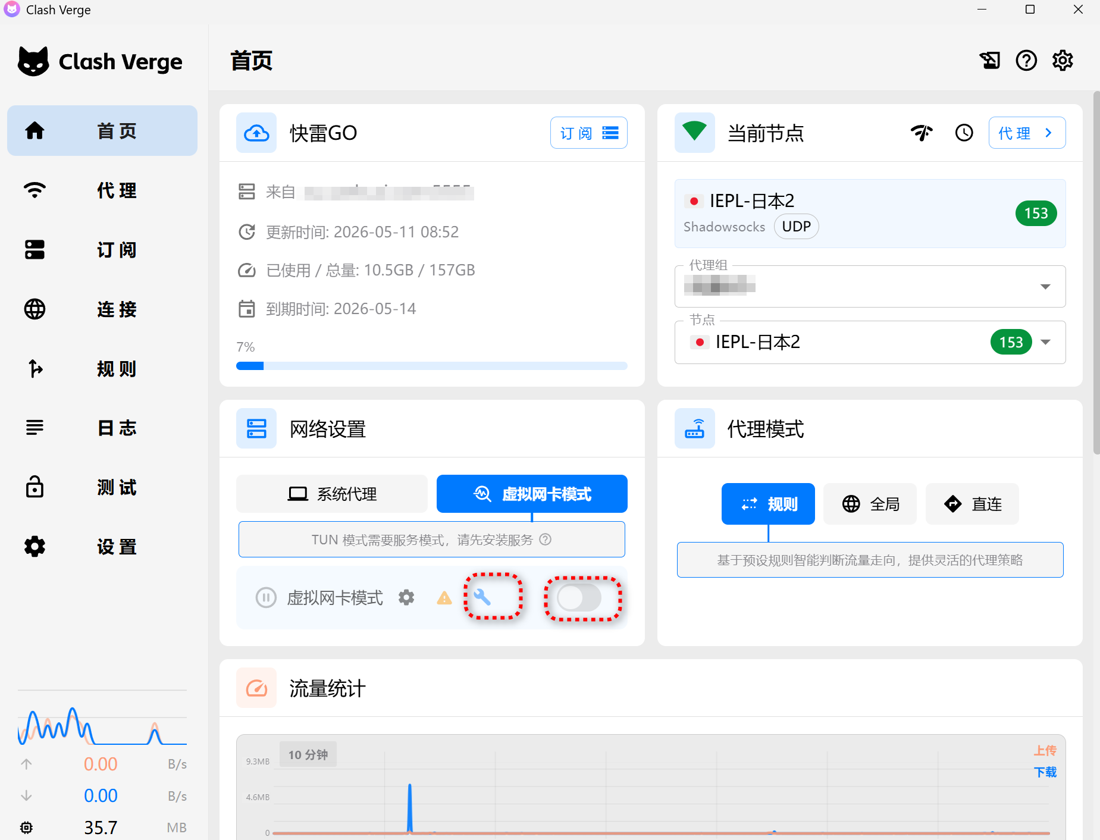This screenshot has width=1100, height=840.
Task: Click the Clash Verge cat logo
Action: [x=33, y=61]
